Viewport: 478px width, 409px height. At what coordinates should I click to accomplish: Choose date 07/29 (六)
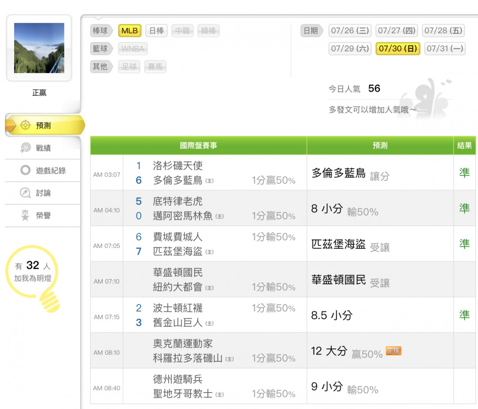click(350, 49)
